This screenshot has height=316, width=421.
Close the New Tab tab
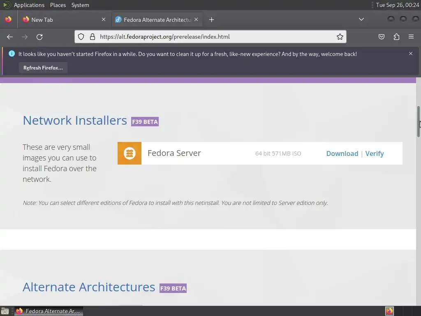(104, 19)
